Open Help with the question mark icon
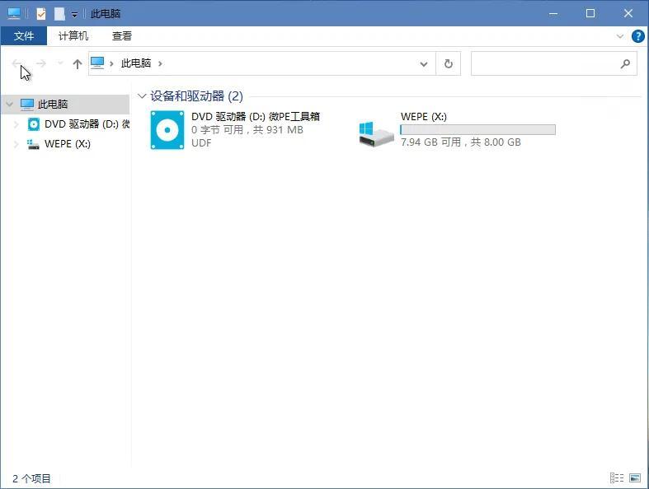The height and width of the screenshot is (489, 649). pyautogui.click(x=637, y=36)
